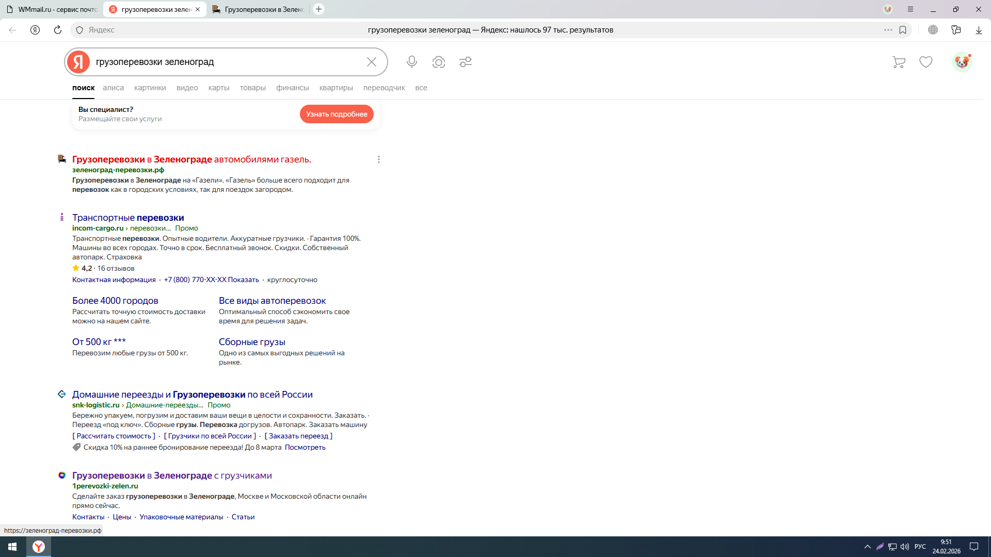Switch to the картинки search tab
This screenshot has width=991, height=557.
click(x=150, y=88)
